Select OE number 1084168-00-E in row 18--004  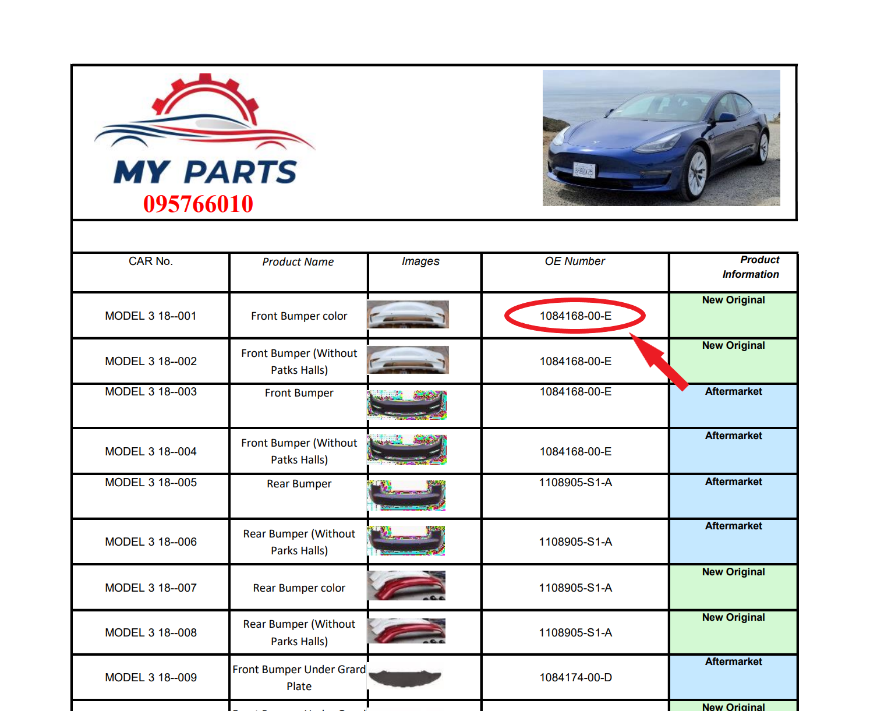575,451
